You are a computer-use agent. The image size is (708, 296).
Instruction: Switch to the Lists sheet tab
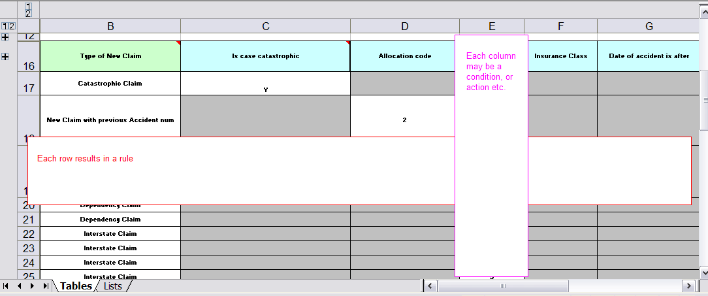point(113,286)
